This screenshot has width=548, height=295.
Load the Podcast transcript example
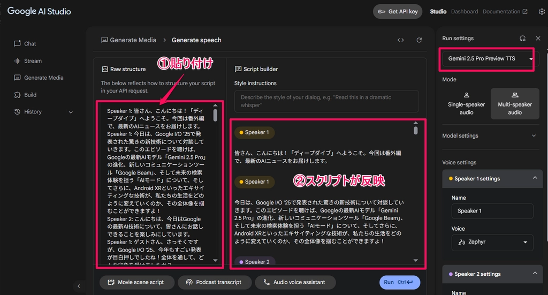(215, 282)
